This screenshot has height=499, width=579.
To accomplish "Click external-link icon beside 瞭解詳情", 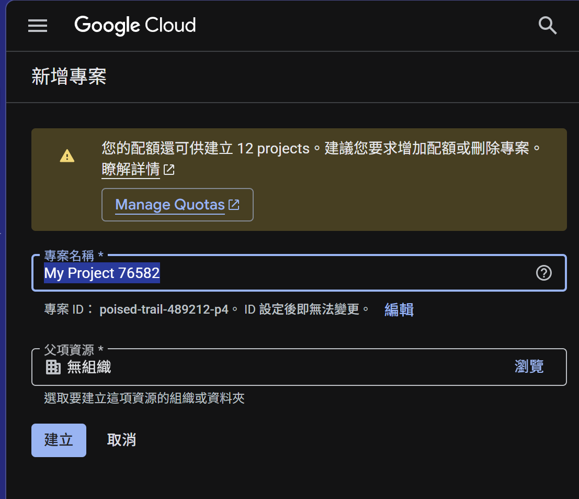I will click(169, 170).
